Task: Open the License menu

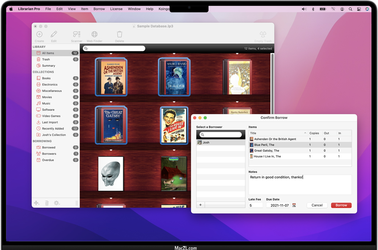Action: coord(116,9)
